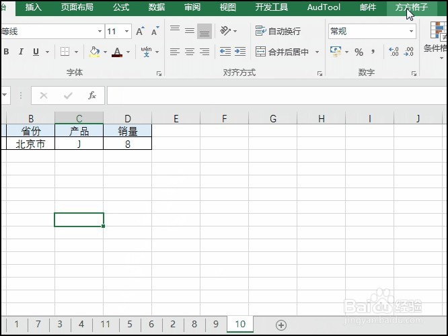Align text to the right

[204, 52]
